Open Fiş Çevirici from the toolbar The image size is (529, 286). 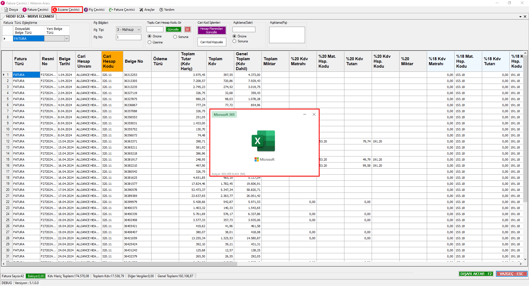pos(86,10)
